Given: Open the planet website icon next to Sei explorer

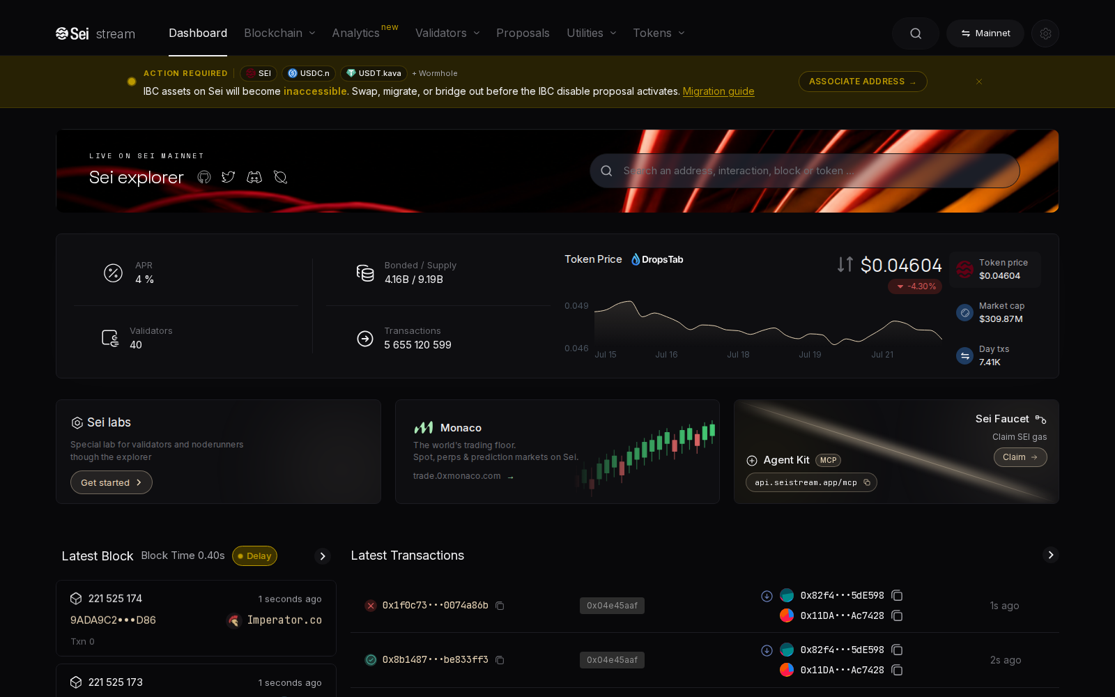Looking at the screenshot, I should 281,177.
